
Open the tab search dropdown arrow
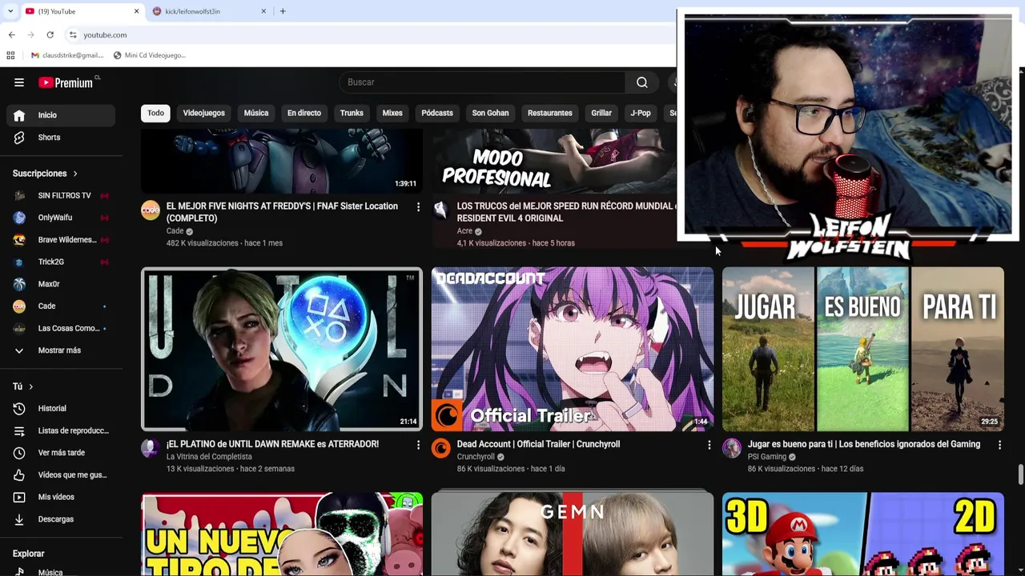[10, 11]
